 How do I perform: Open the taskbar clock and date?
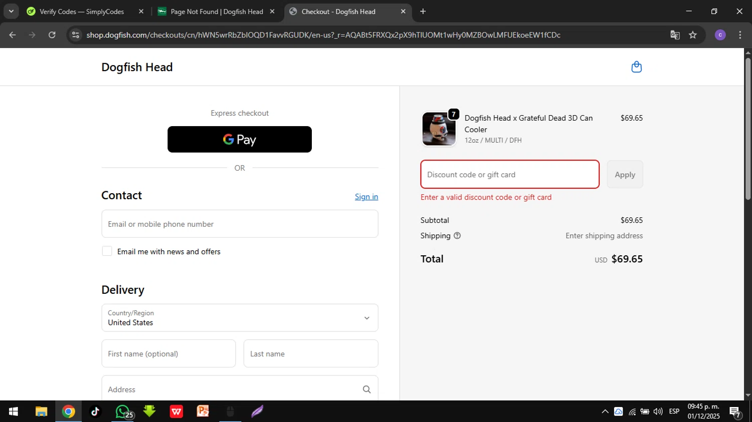click(703, 411)
